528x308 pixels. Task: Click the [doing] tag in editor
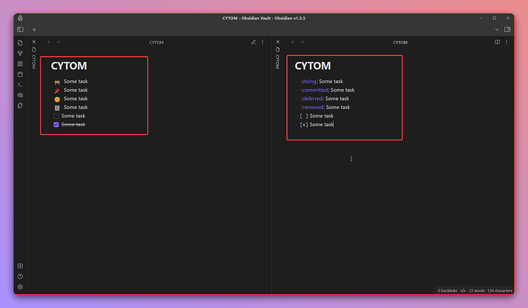pyautogui.click(x=309, y=82)
